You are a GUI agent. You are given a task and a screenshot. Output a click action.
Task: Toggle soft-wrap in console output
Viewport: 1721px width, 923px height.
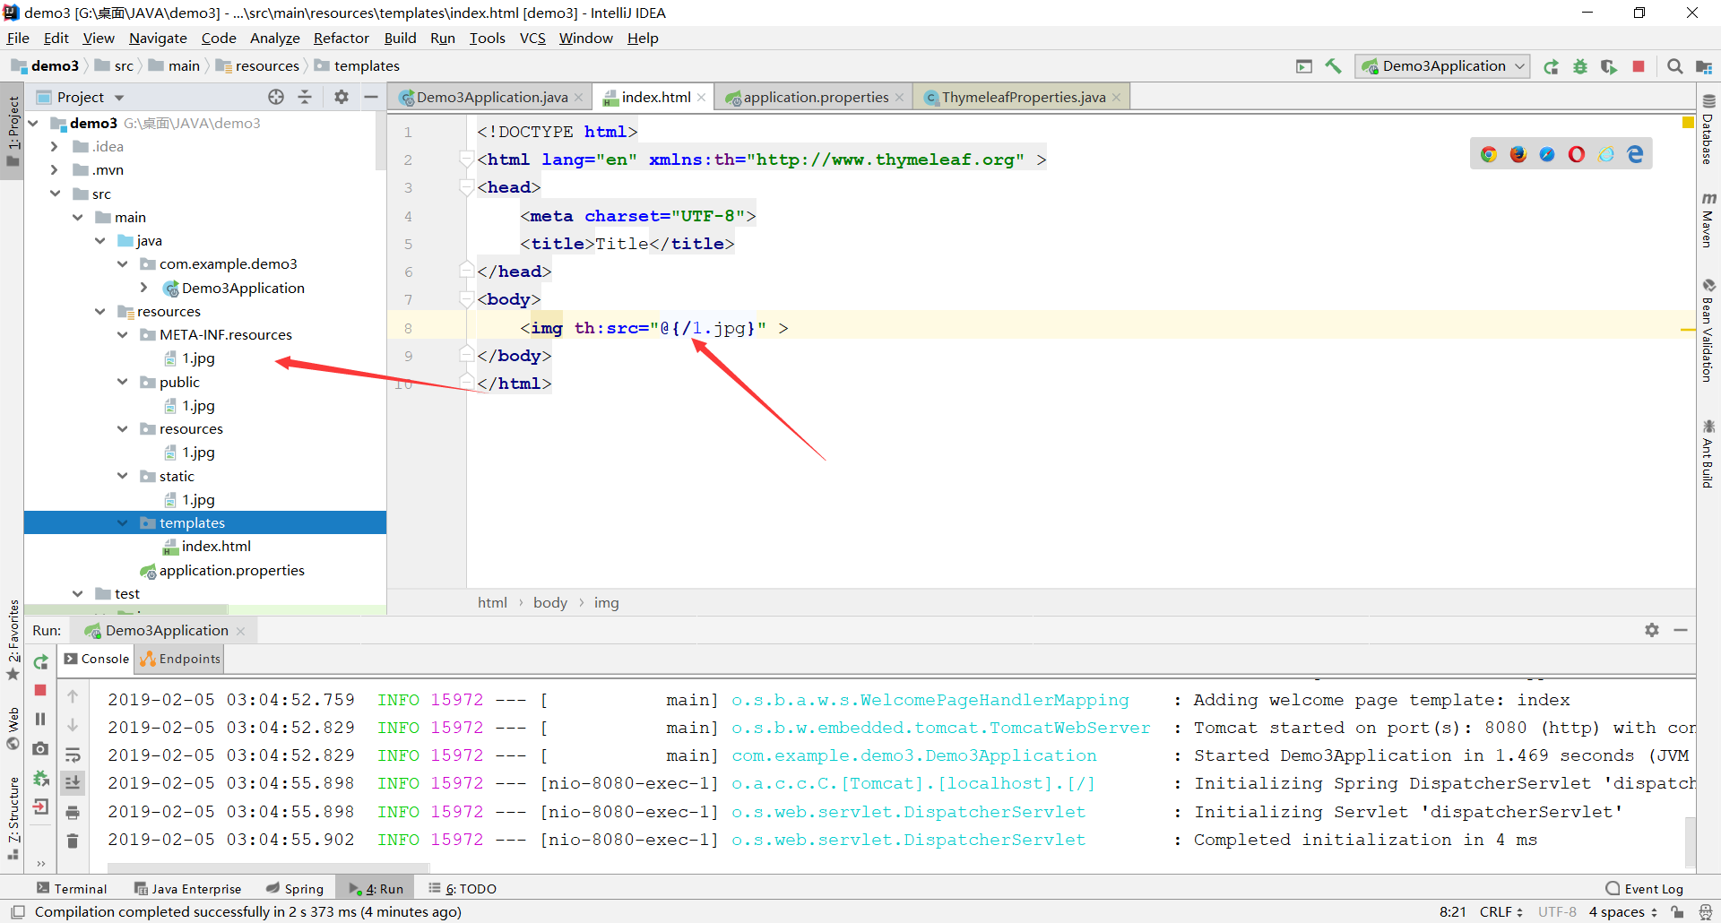tap(73, 755)
